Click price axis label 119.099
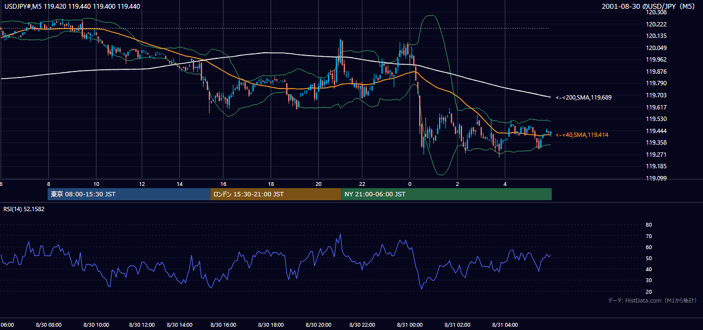The image size is (703, 330). pyautogui.click(x=656, y=178)
